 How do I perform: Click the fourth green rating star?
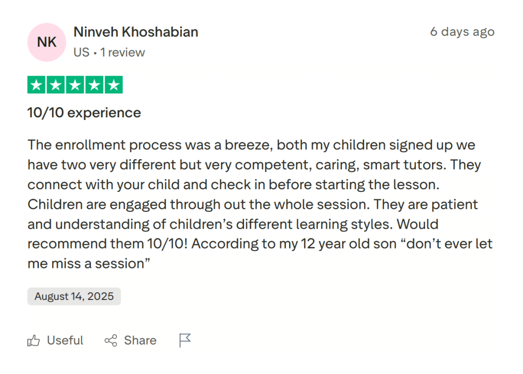point(94,85)
